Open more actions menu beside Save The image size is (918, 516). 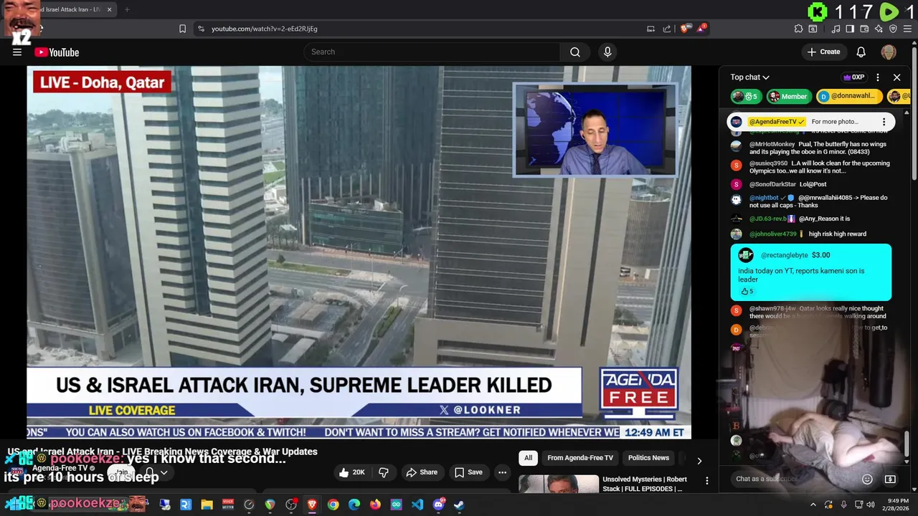pyautogui.click(x=502, y=472)
